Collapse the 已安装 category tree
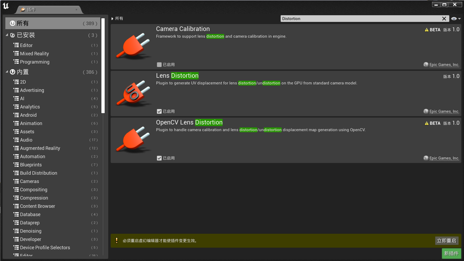The height and width of the screenshot is (261, 464). point(7,35)
